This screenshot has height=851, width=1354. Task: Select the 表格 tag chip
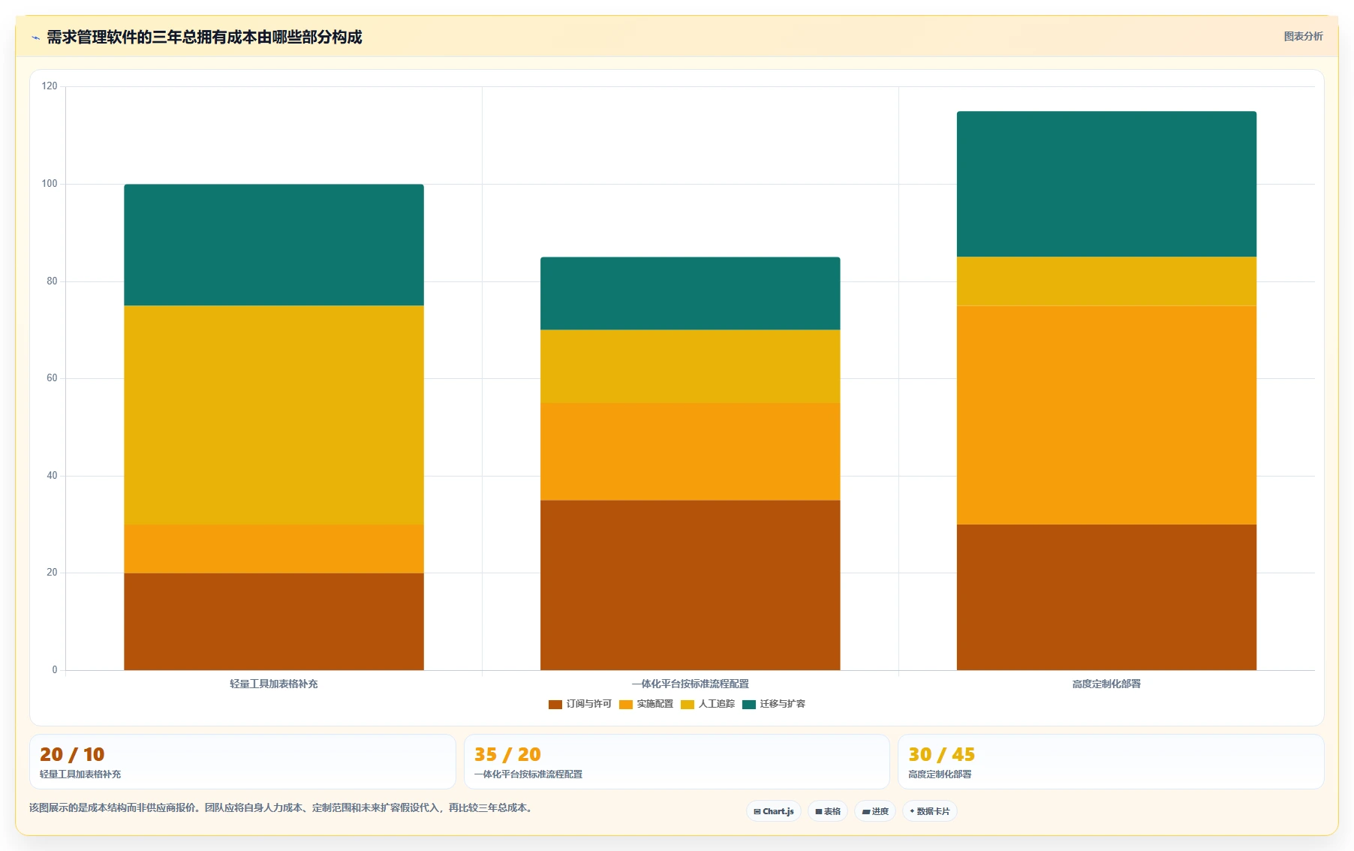[x=828, y=811]
